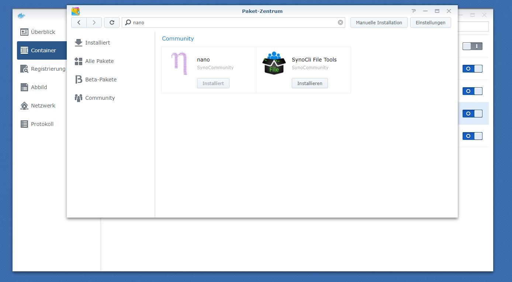This screenshot has height=282, width=512.
Task: Click the nano package title
Action: click(203, 60)
